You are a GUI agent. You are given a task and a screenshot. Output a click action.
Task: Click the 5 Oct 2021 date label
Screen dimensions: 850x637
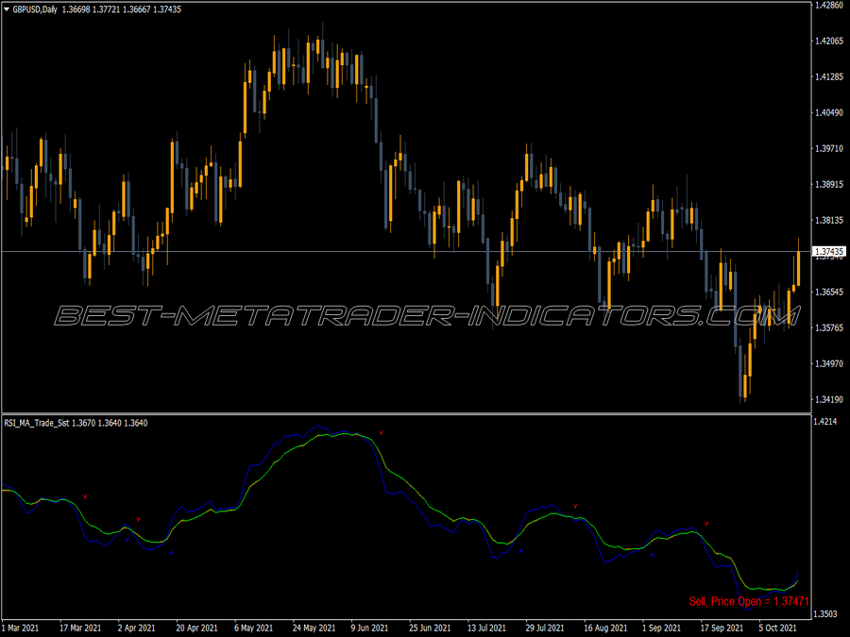[x=778, y=629]
